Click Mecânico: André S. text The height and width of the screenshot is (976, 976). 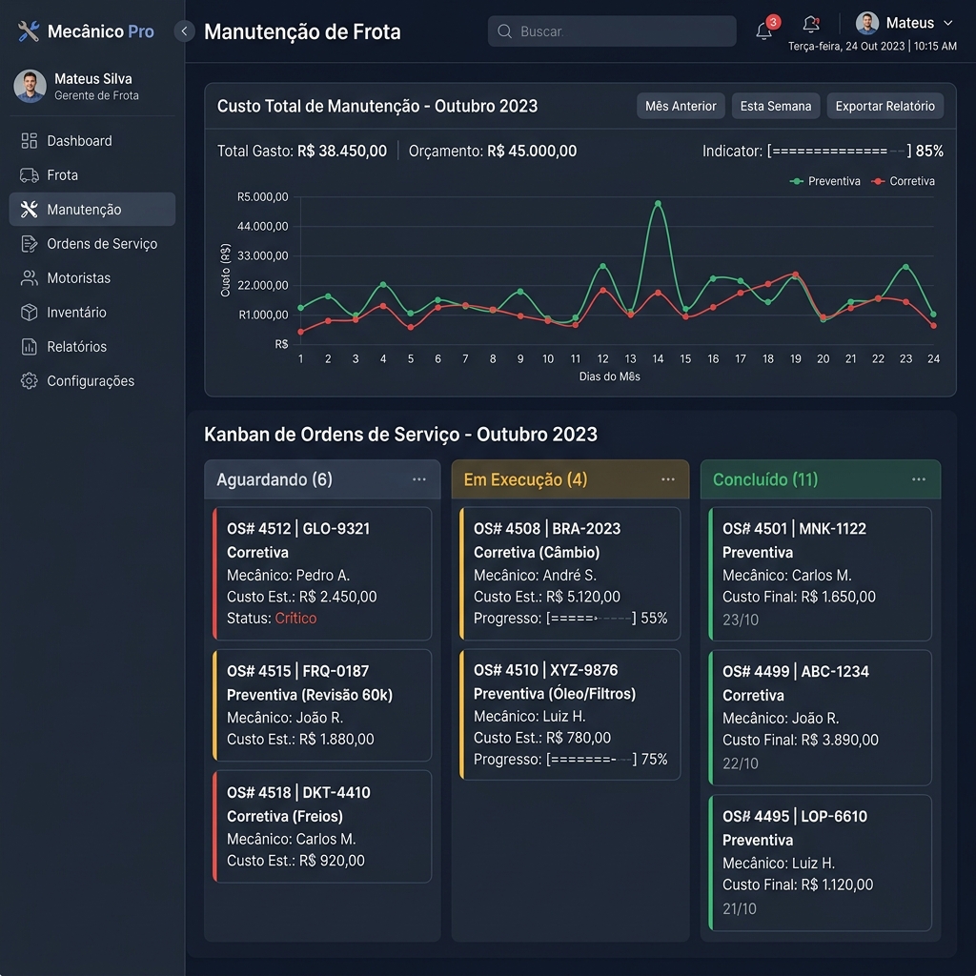click(535, 575)
